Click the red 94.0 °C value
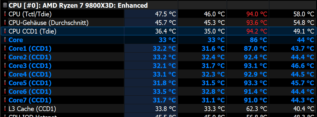 257,14
